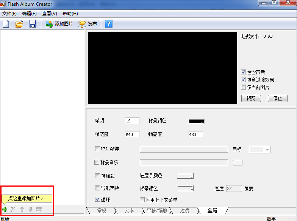Click 电影大小: 0 KB text
This screenshot has height=221, width=297.
coord(256,36)
